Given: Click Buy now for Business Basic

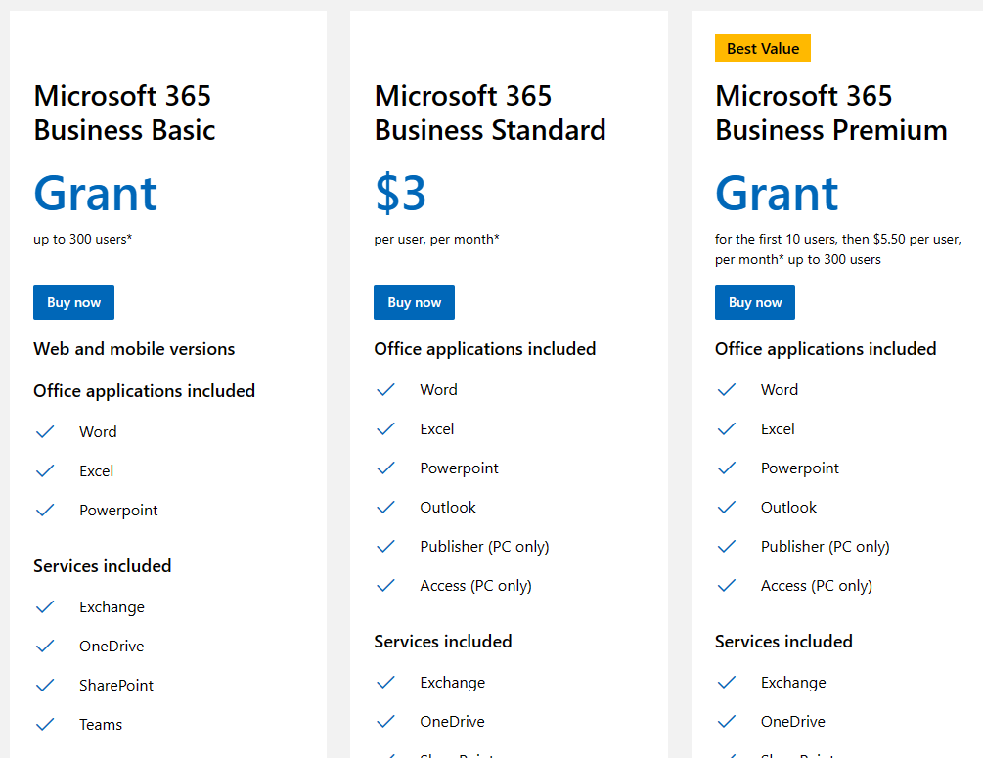Looking at the screenshot, I should point(73,302).
